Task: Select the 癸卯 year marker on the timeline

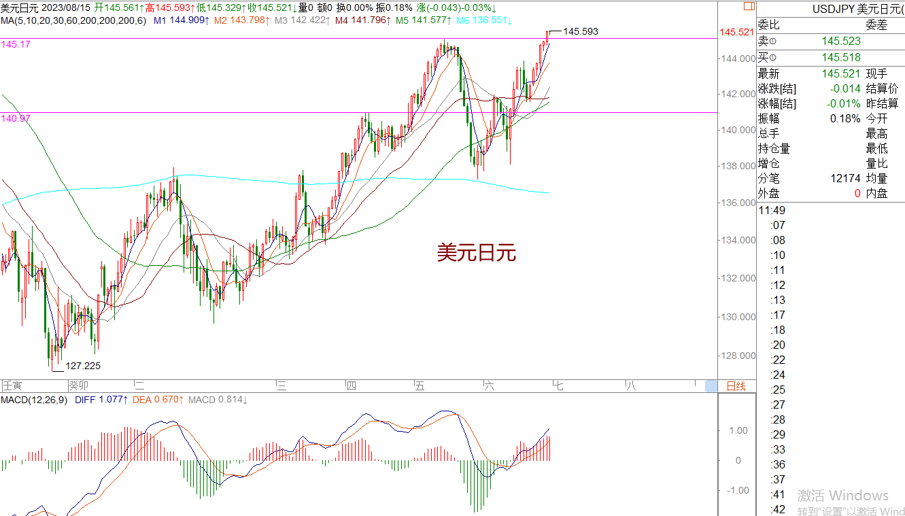Action: coord(80,386)
